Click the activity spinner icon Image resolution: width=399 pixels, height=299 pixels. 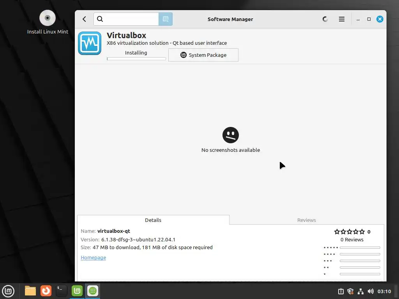325,19
